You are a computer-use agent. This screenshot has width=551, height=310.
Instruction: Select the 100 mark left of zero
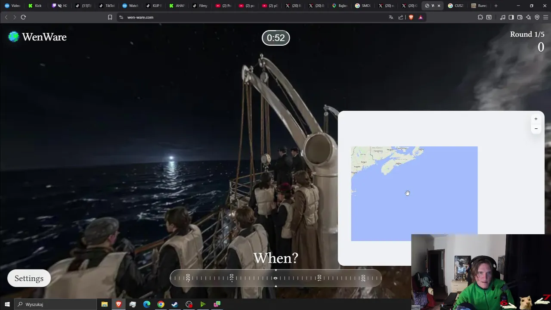tap(232, 278)
